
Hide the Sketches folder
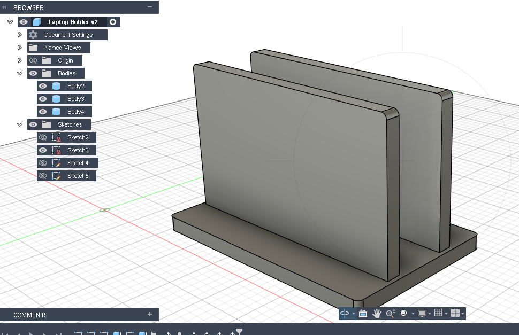[33, 124]
